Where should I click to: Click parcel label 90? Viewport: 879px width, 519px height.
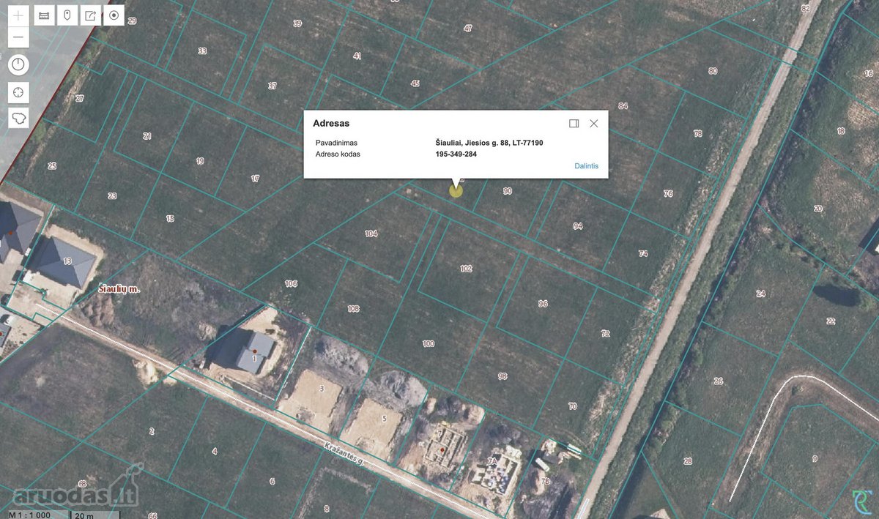(x=508, y=191)
